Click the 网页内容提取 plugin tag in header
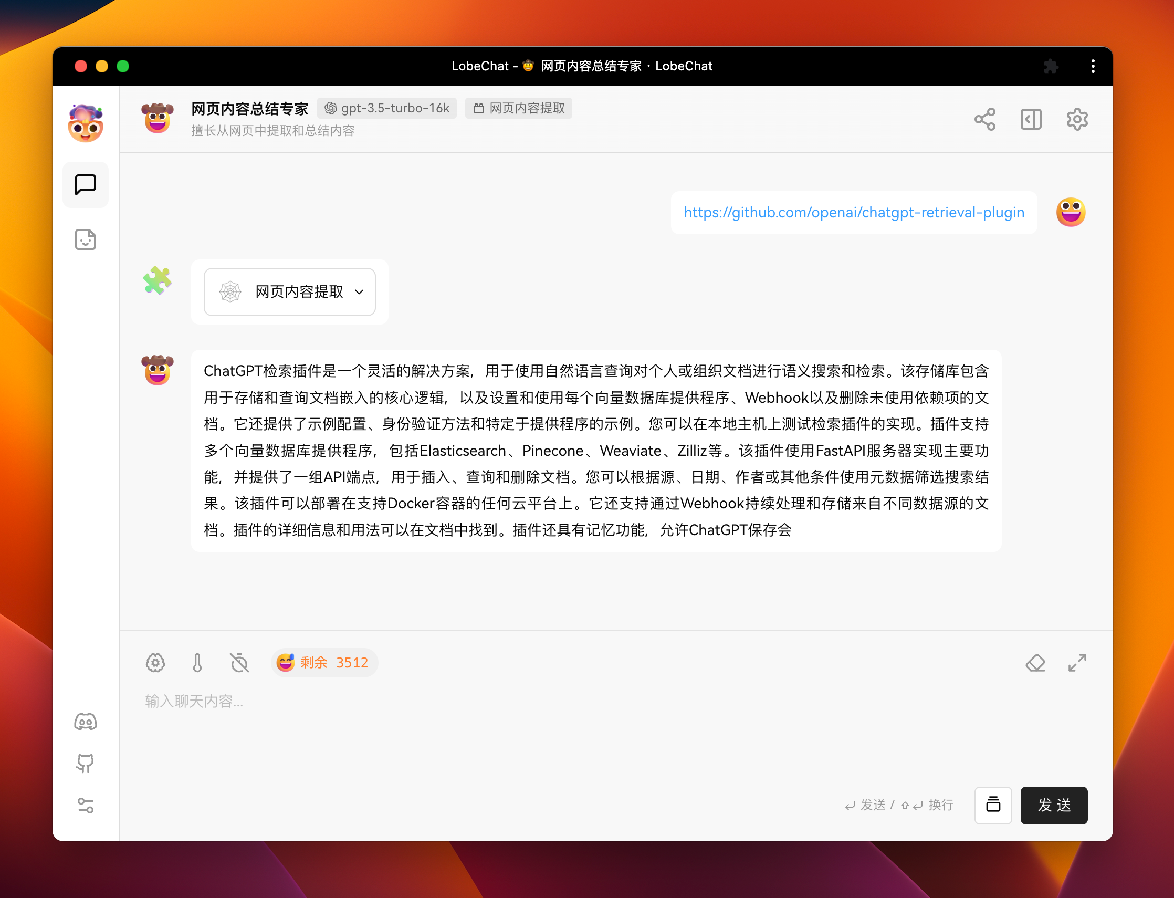 pos(518,109)
